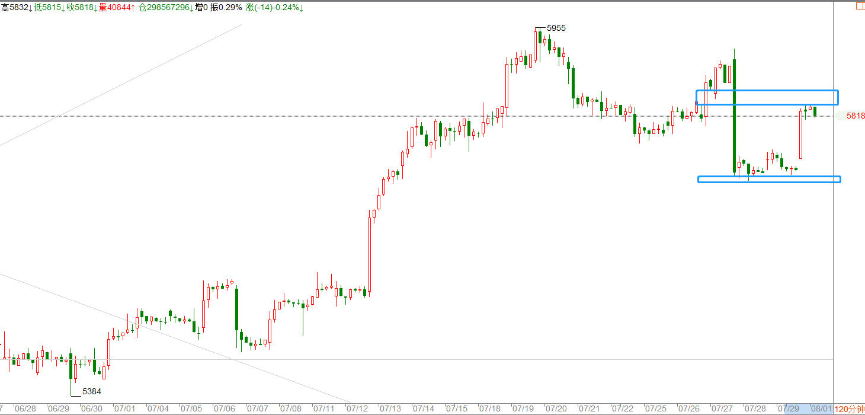Click the 07/21 date label
Screen dimensions: 865x415
tap(590, 409)
